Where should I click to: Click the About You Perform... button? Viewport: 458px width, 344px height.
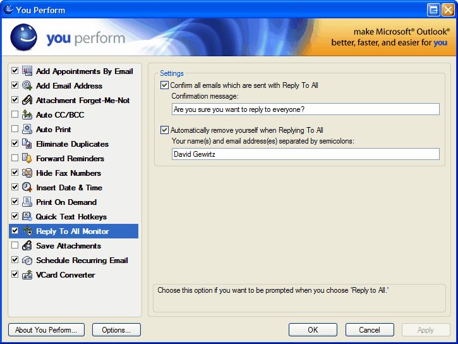(46, 330)
